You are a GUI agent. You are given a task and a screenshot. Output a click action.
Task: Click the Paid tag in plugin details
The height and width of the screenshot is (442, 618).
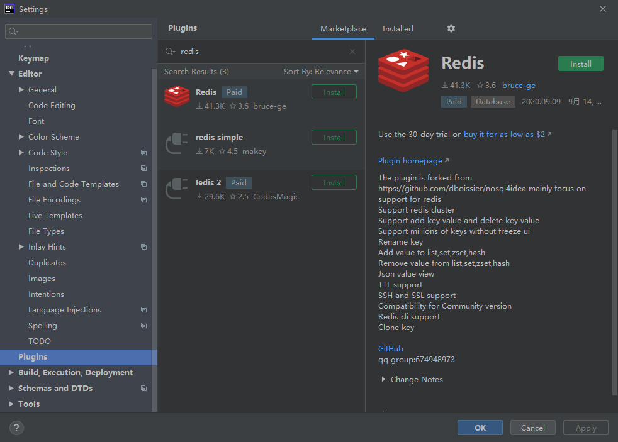click(x=454, y=102)
